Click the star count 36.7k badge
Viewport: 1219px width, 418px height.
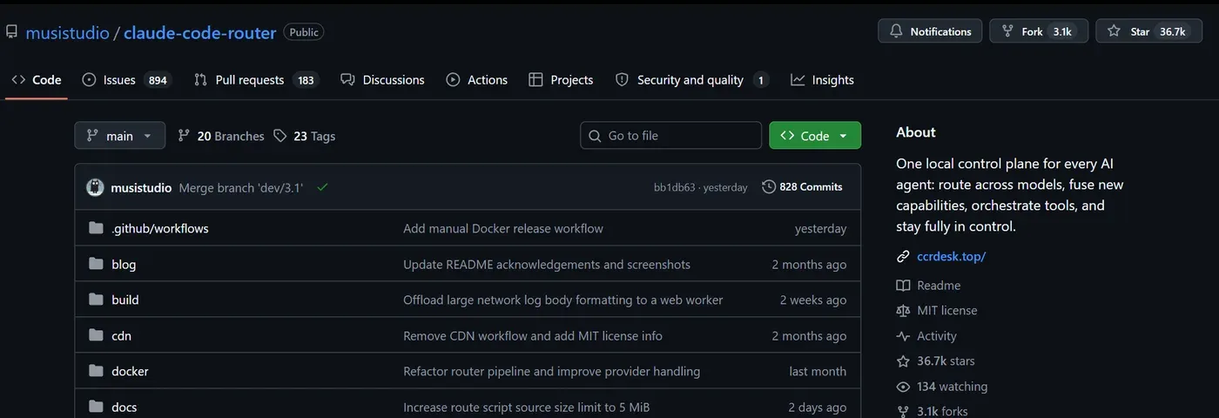(x=1172, y=31)
